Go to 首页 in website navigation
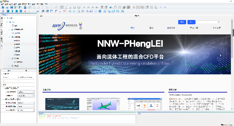The height and width of the screenshot is (126, 234). click(133, 28)
